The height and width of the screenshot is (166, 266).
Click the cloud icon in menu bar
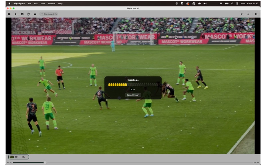[199, 3]
